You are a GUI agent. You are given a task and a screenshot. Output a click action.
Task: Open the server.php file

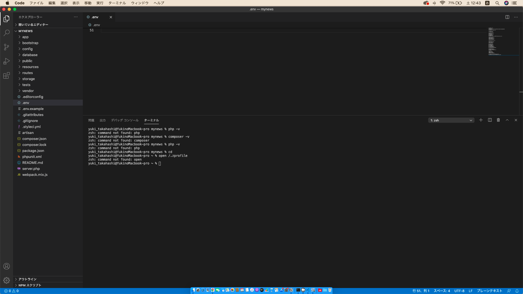pos(48,169)
